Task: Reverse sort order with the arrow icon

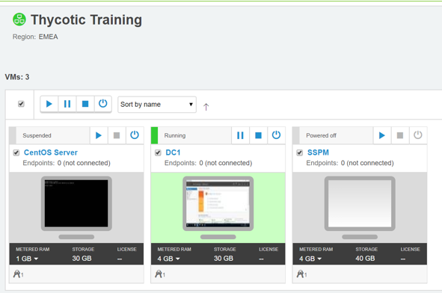Action: point(206,107)
